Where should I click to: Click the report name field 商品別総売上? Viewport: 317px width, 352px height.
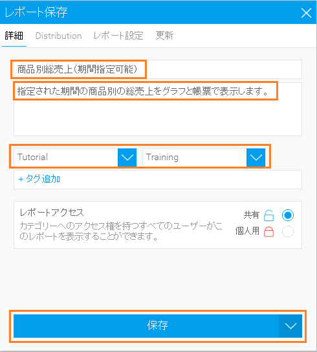158,69
